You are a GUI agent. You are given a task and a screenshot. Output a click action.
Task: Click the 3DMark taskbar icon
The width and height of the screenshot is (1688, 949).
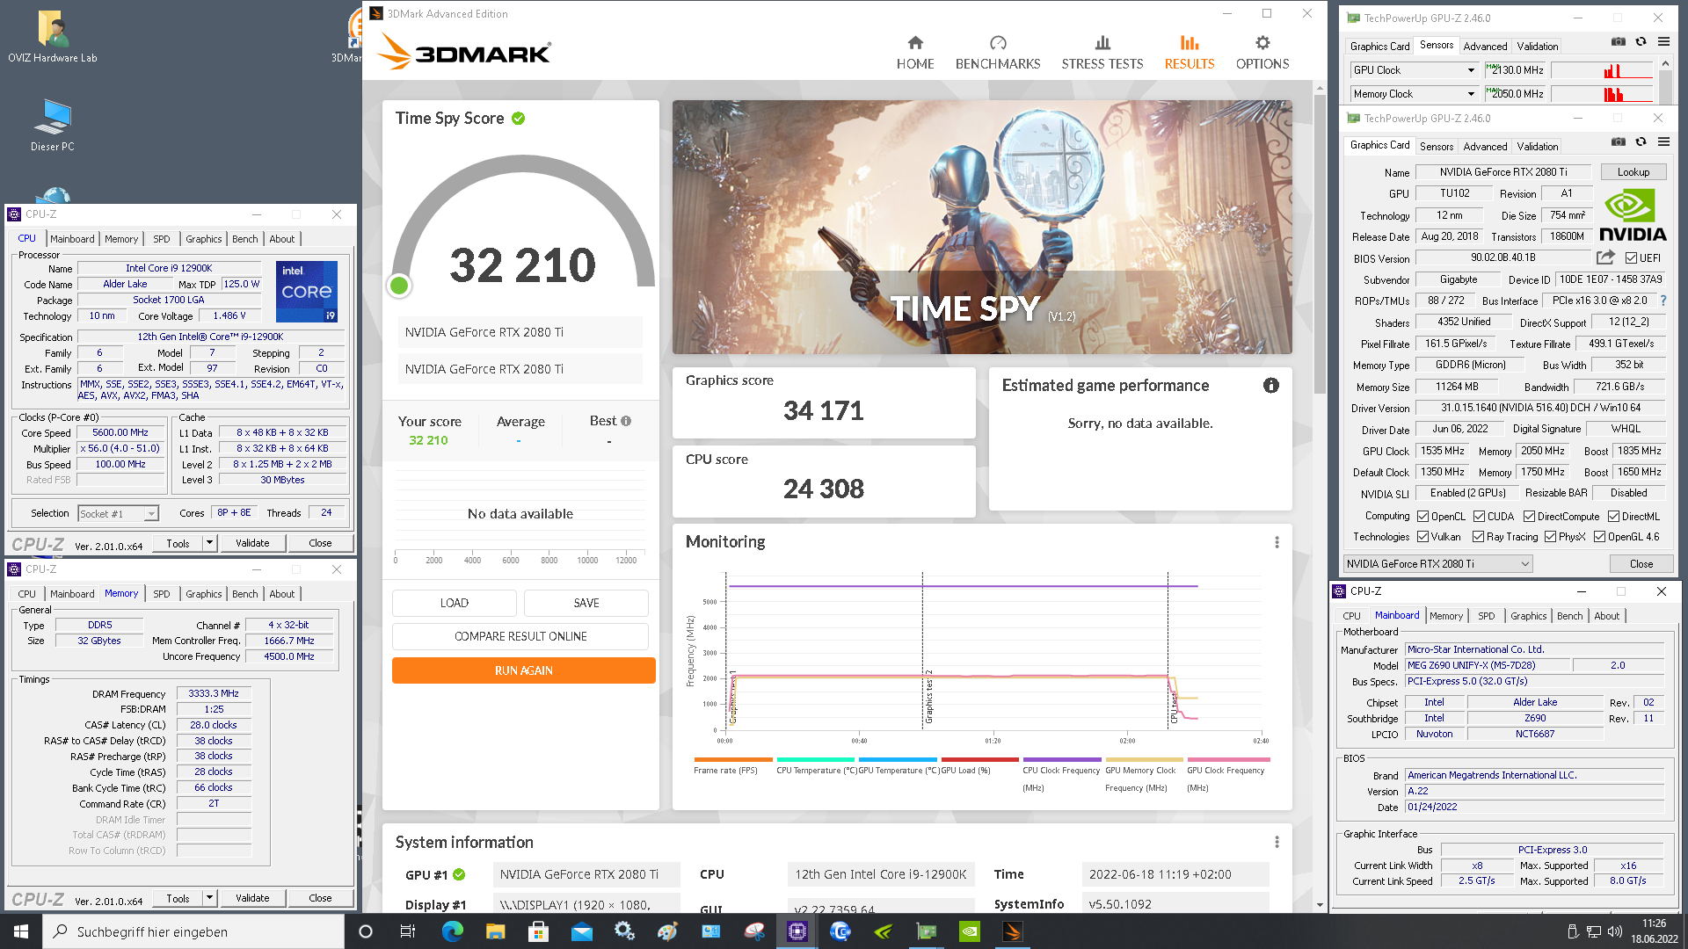tap(1012, 931)
